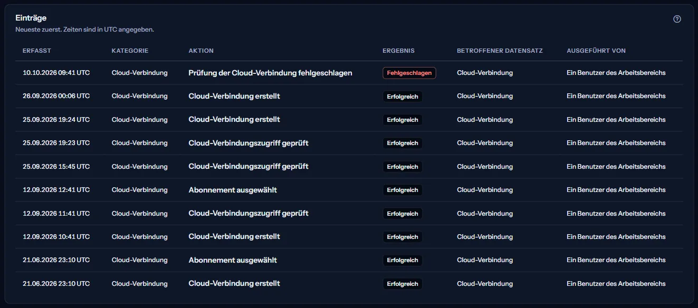The image size is (698, 308).
Task: Open 'Abonnement ausgewählt' action dated 21.06.2026
Action: (233, 260)
